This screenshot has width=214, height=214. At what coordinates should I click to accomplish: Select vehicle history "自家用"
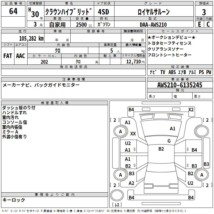click(x=57, y=25)
